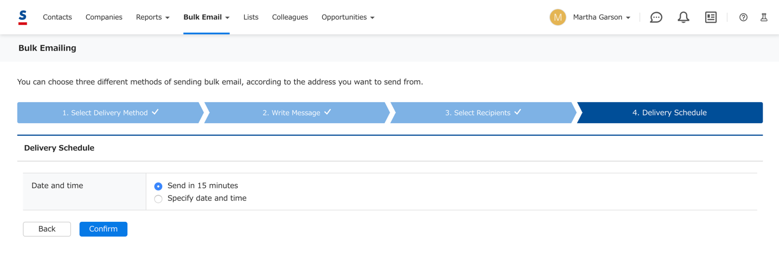This screenshot has height=259, width=779.
Task: Open the Lists menu item
Action: pos(251,17)
